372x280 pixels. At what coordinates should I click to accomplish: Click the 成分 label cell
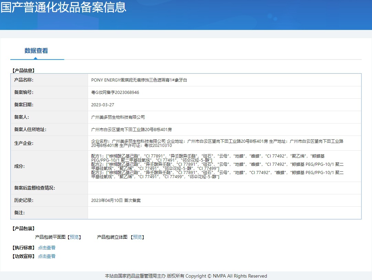pyautogui.click(x=50, y=166)
